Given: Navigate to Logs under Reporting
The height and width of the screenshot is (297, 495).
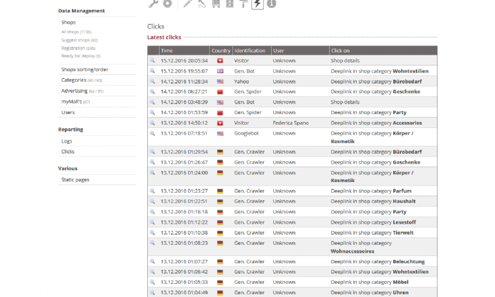Looking at the screenshot, I should pos(67,141).
